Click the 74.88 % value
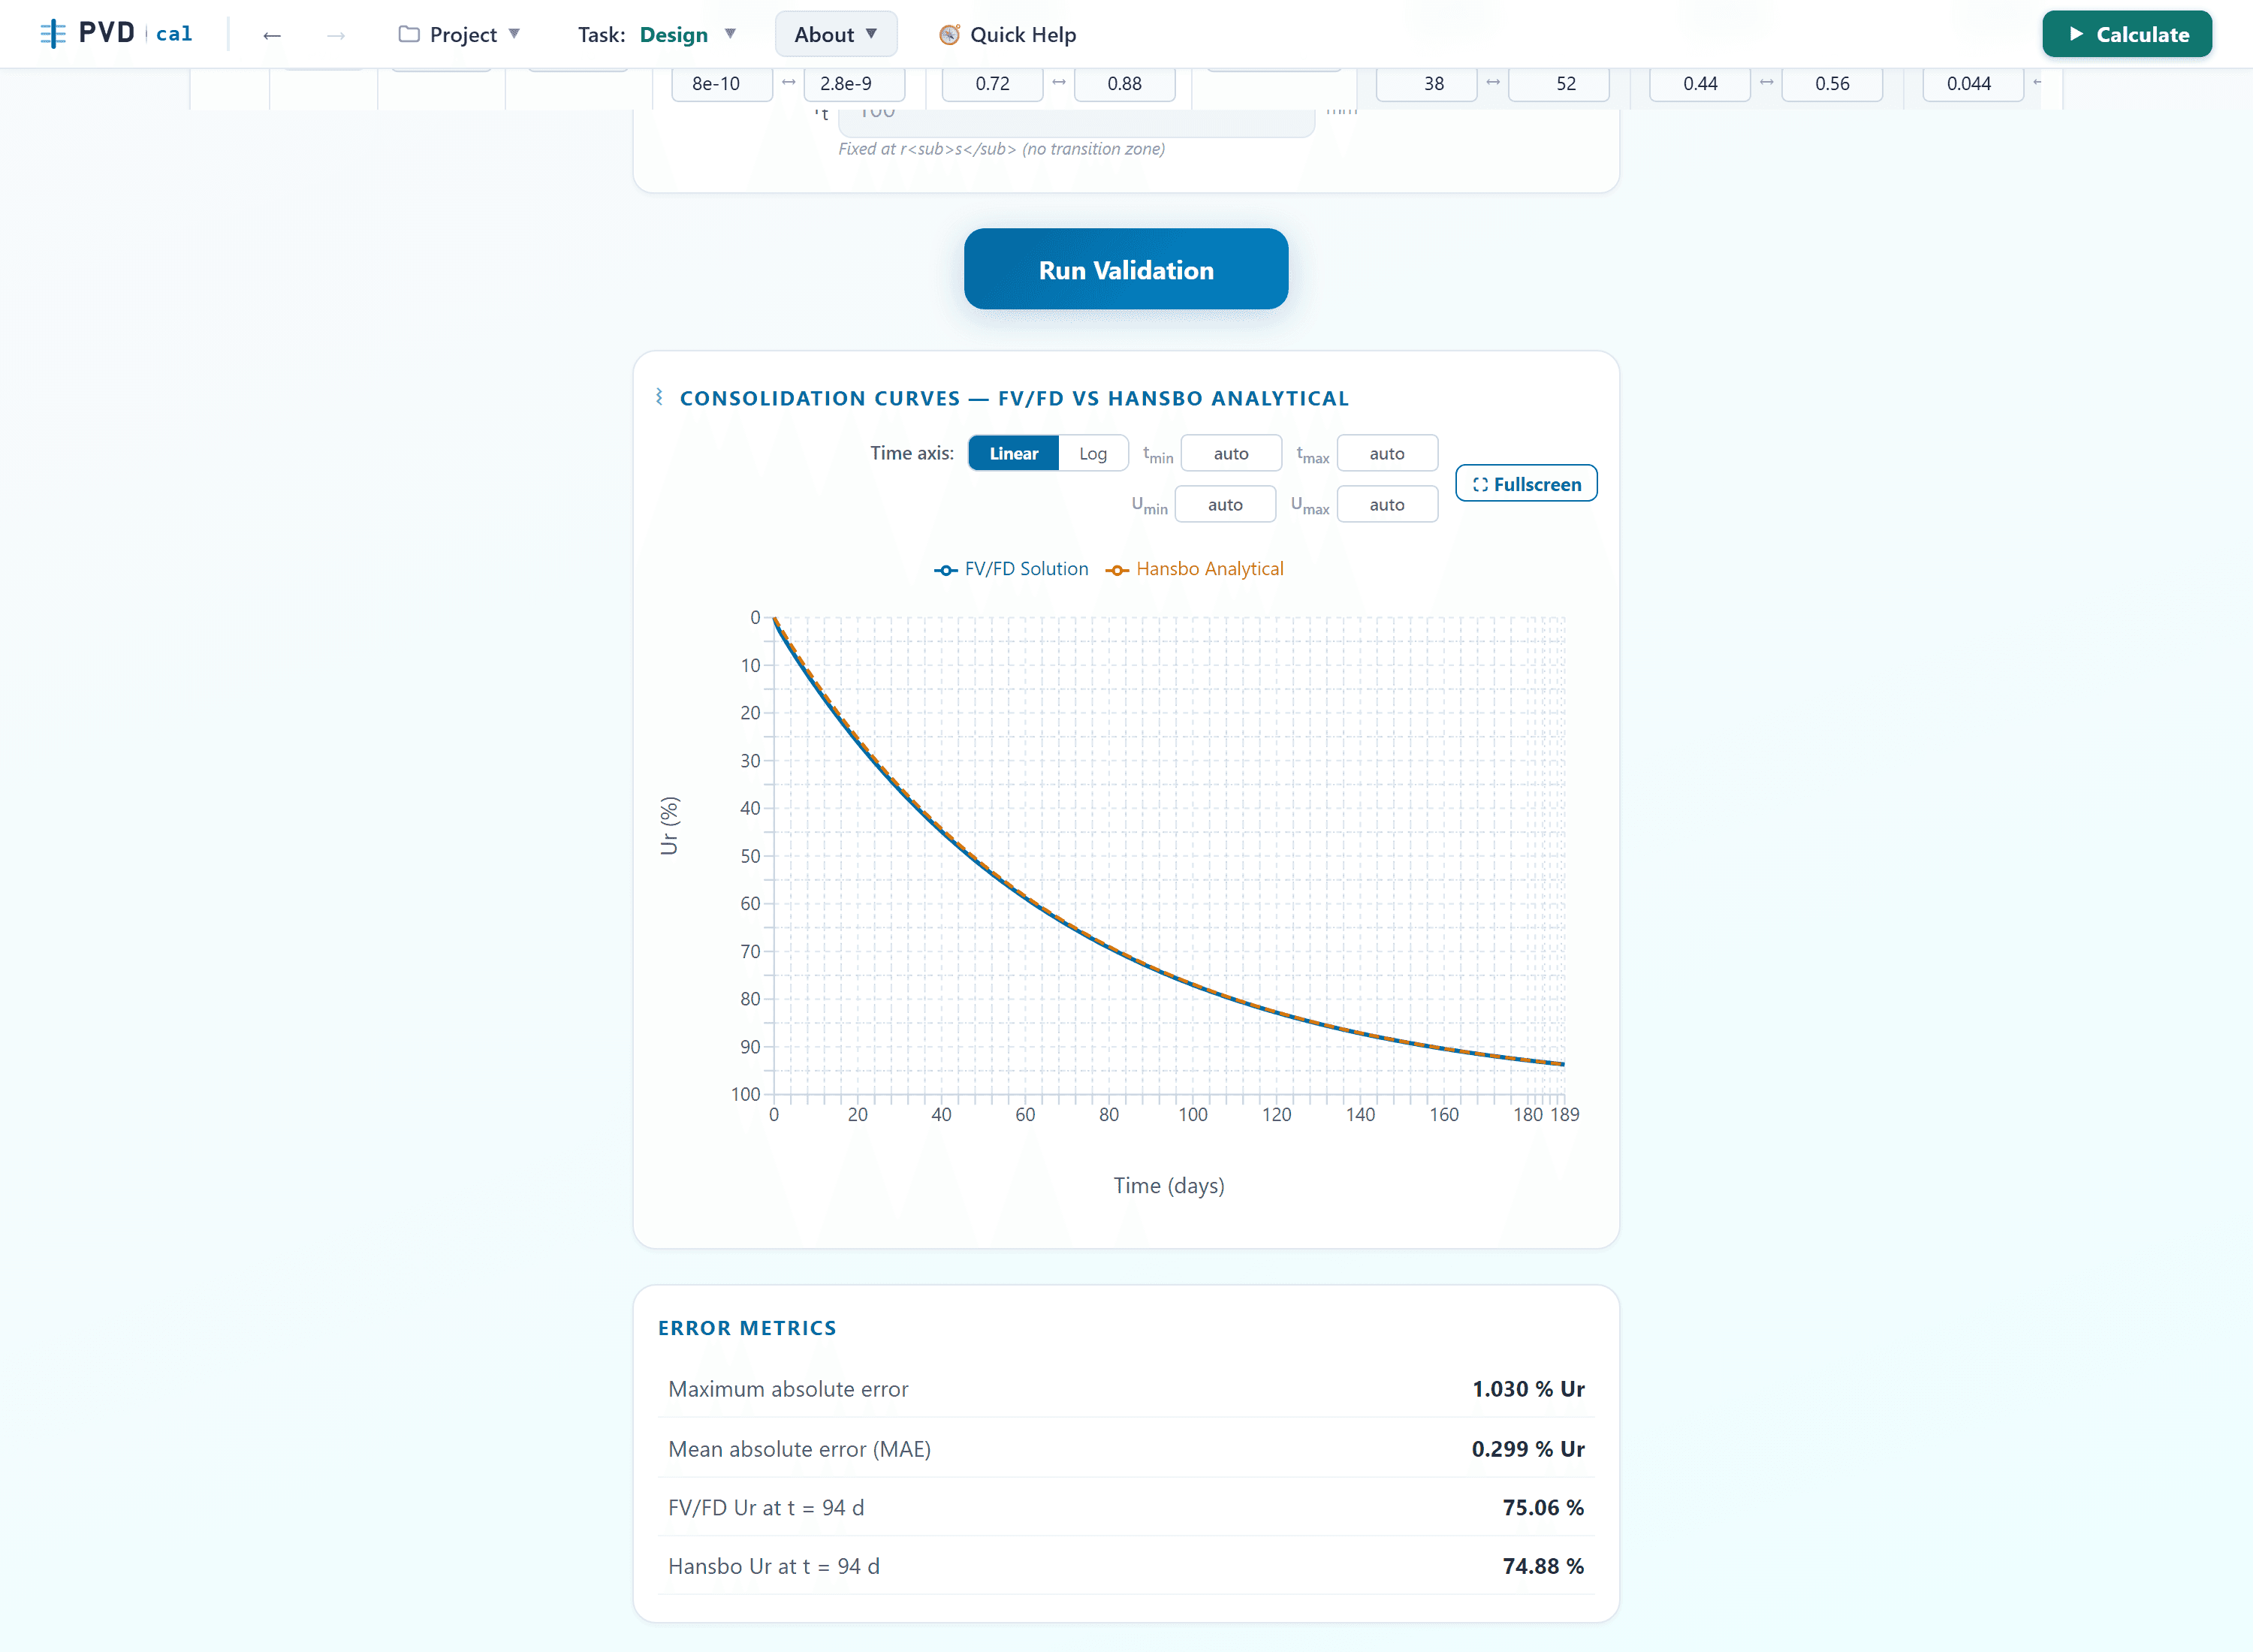 tap(1543, 1566)
